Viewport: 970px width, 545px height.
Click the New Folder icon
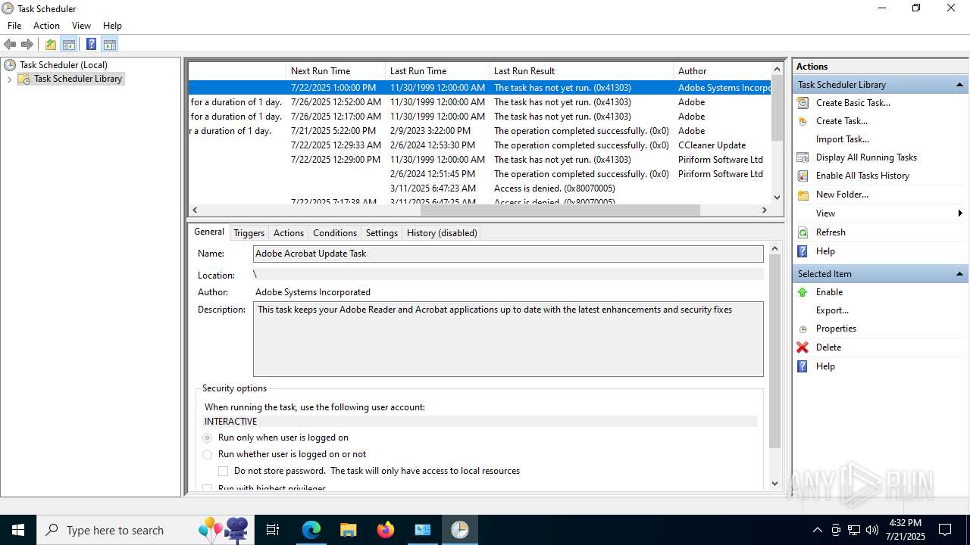tap(803, 195)
